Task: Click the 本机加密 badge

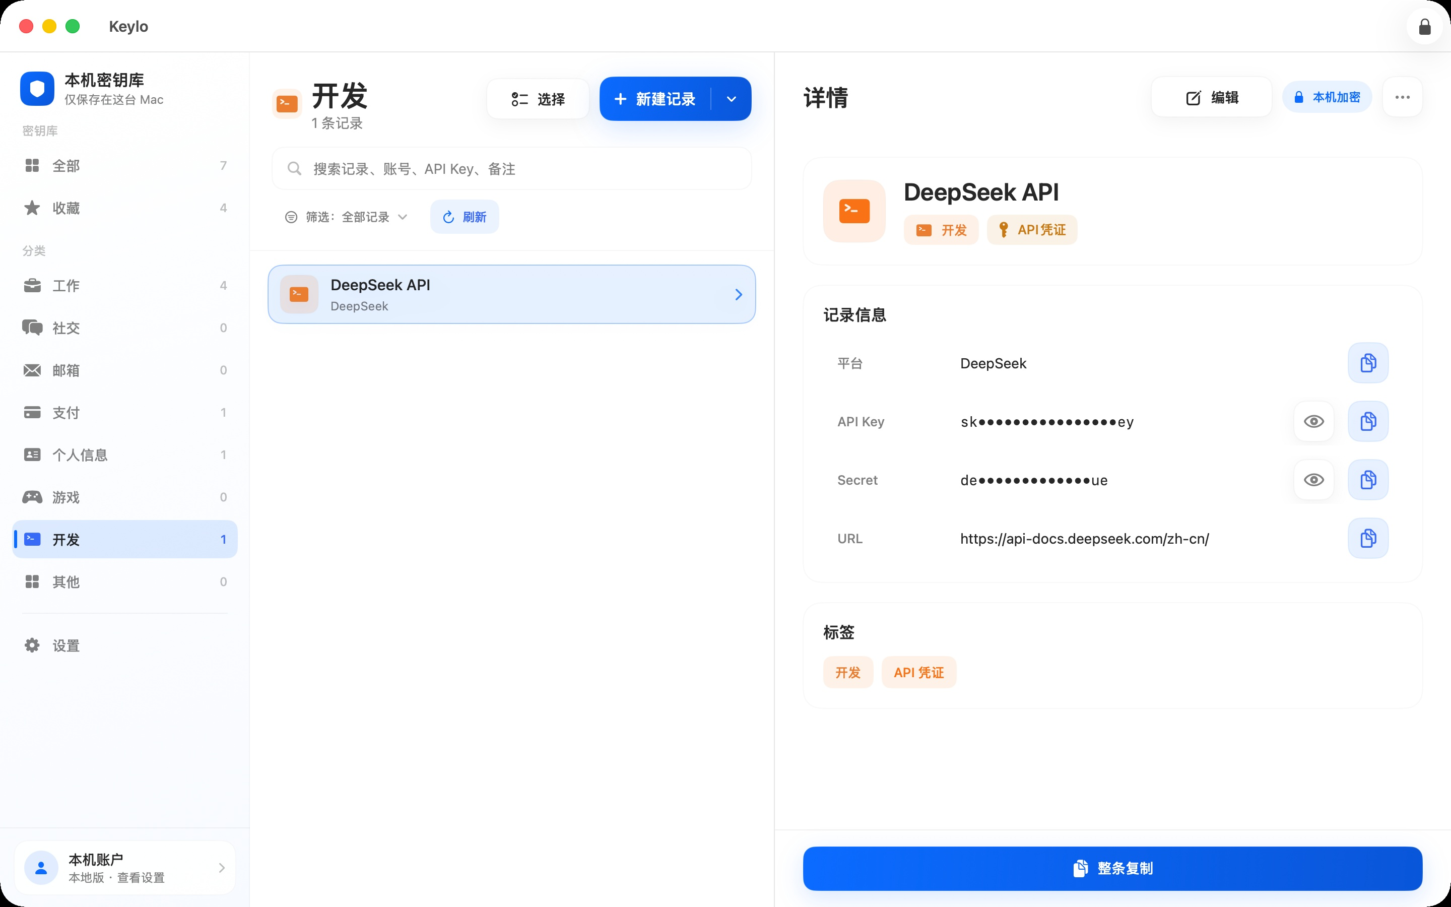Action: click(1327, 97)
